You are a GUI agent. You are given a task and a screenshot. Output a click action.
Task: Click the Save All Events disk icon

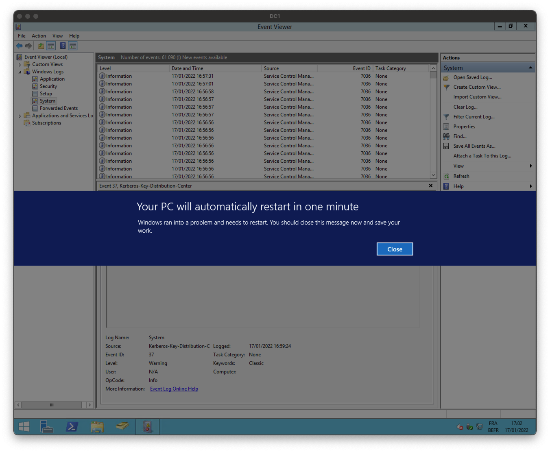pyautogui.click(x=446, y=146)
